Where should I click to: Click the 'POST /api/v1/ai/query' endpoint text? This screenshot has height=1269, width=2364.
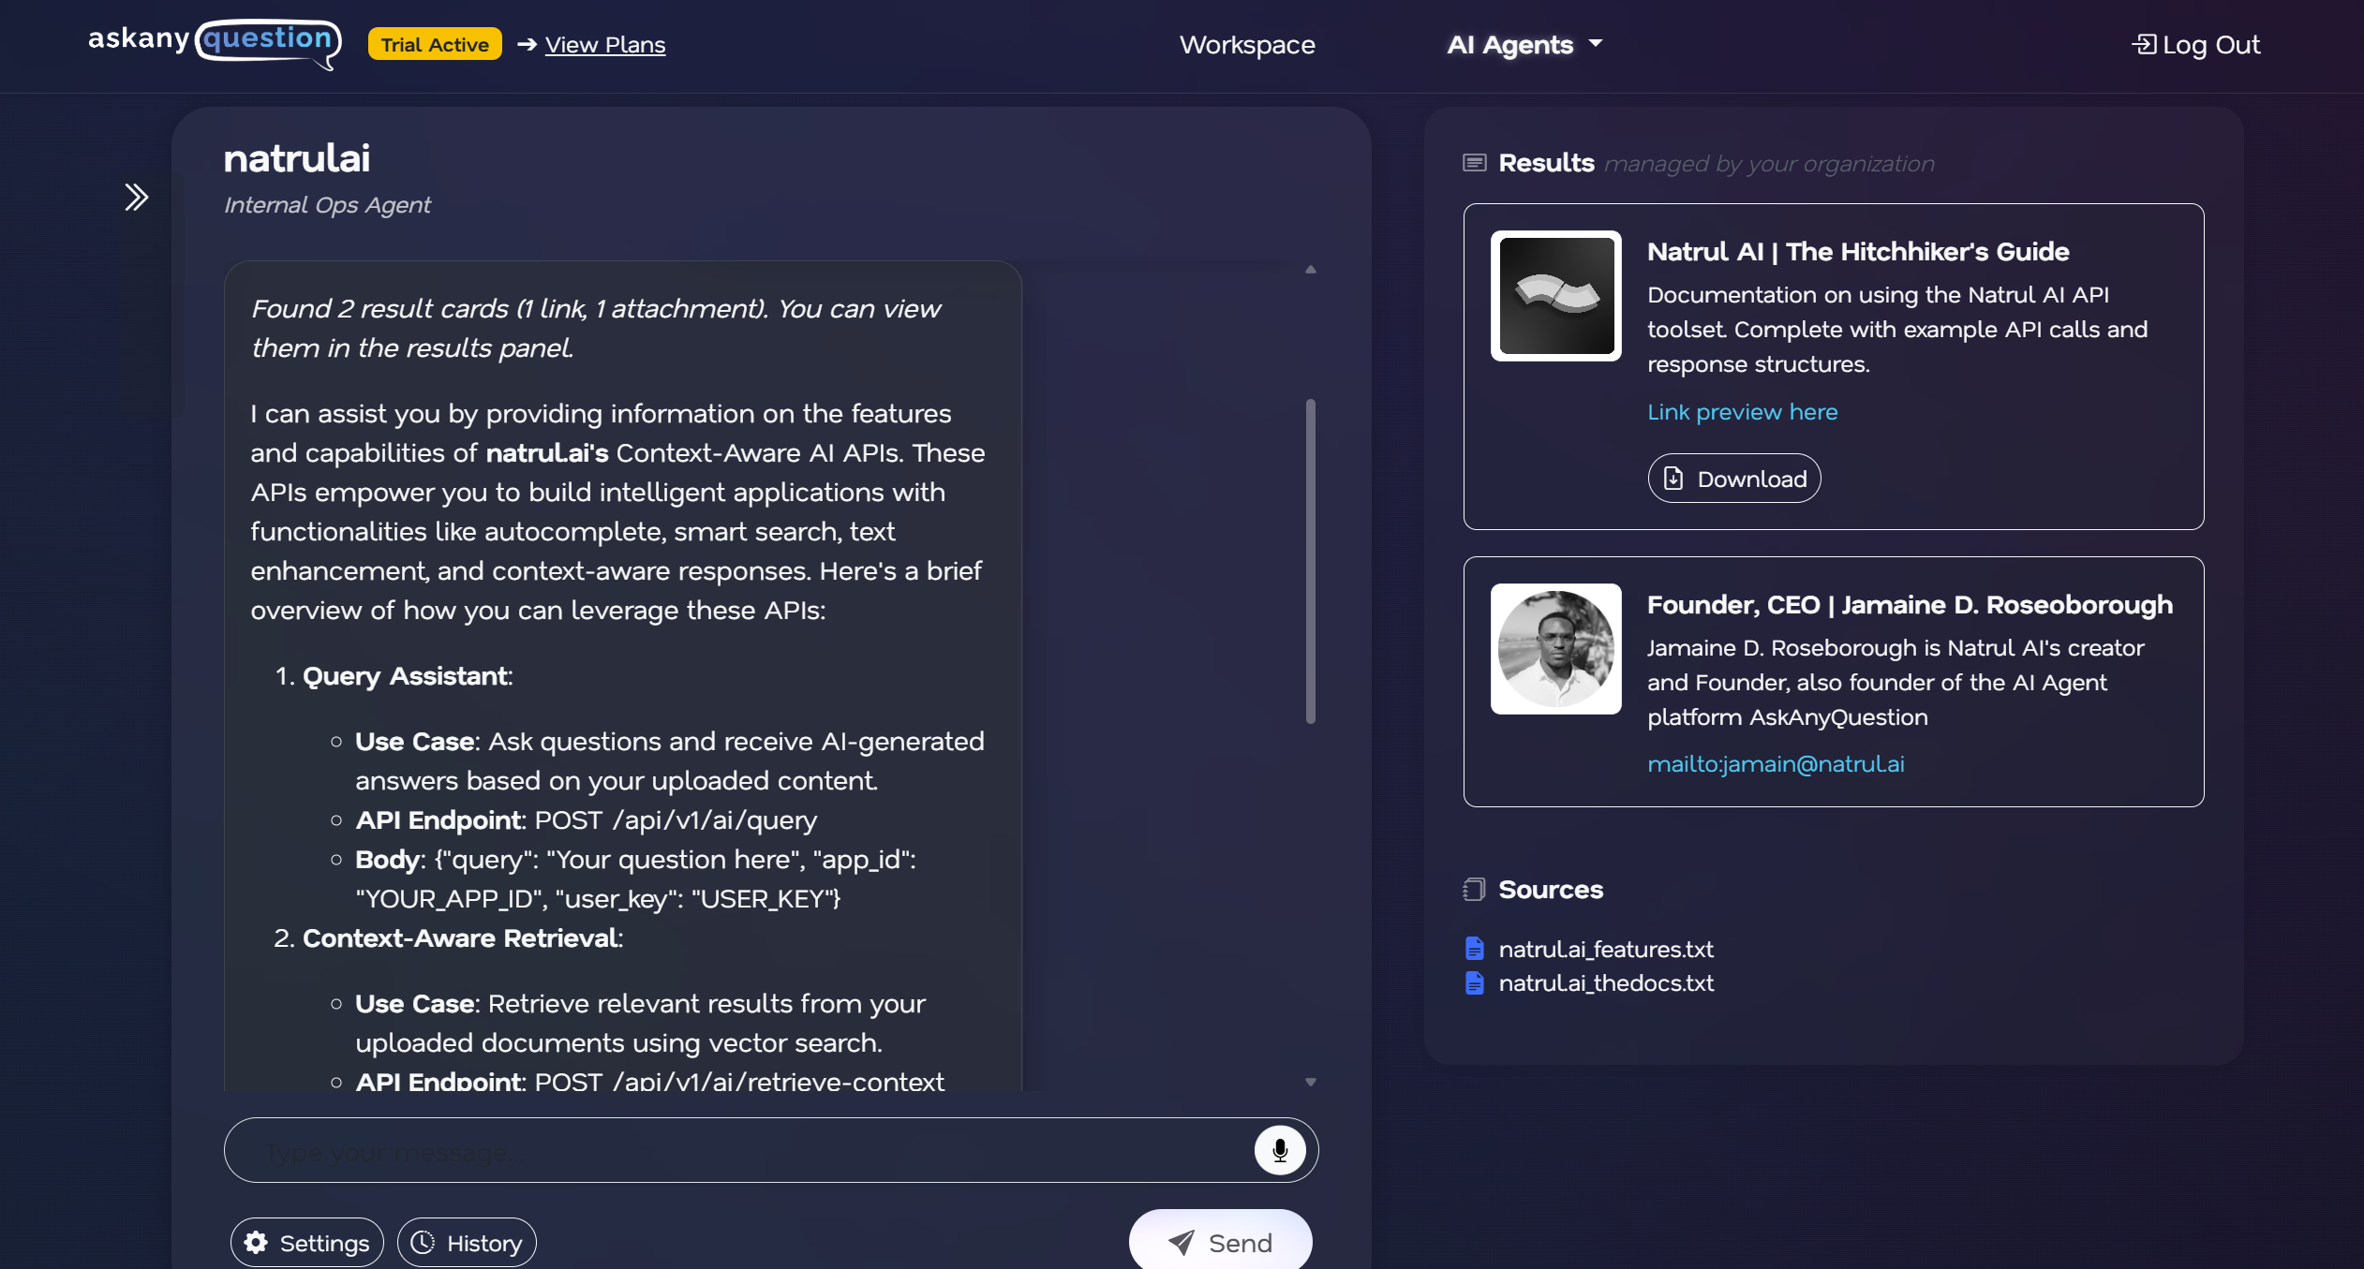[676, 819]
